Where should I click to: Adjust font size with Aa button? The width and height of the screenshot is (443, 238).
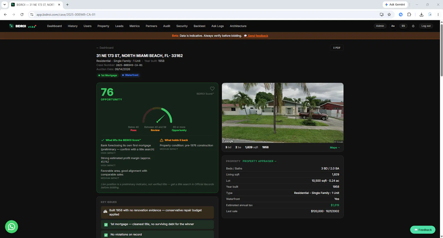tap(393, 26)
